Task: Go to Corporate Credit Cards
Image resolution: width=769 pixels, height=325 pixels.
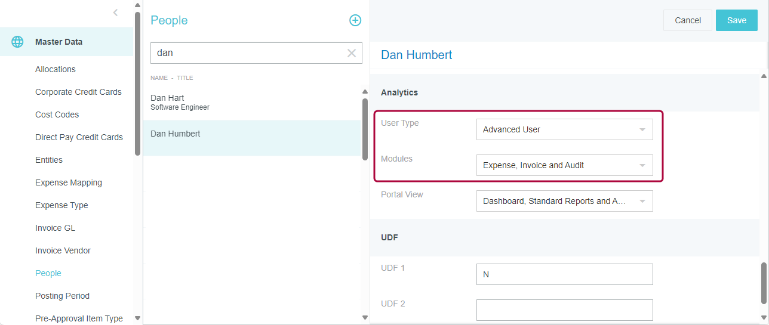Action: coord(78,92)
